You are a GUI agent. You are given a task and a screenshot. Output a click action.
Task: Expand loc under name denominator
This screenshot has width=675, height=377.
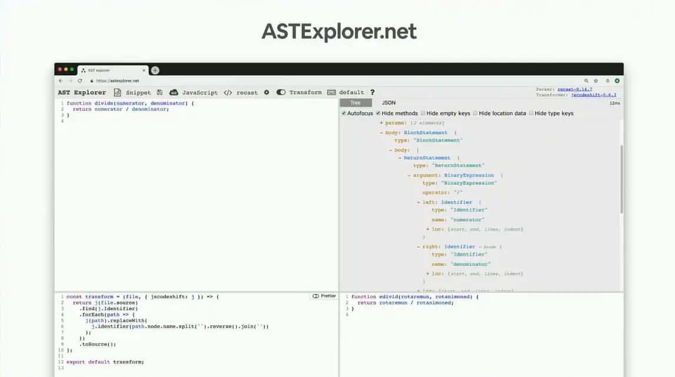pyautogui.click(x=428, y=273)
